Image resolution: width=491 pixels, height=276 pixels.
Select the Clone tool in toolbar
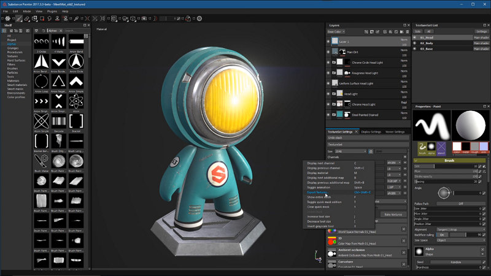(x=57, y=18)
